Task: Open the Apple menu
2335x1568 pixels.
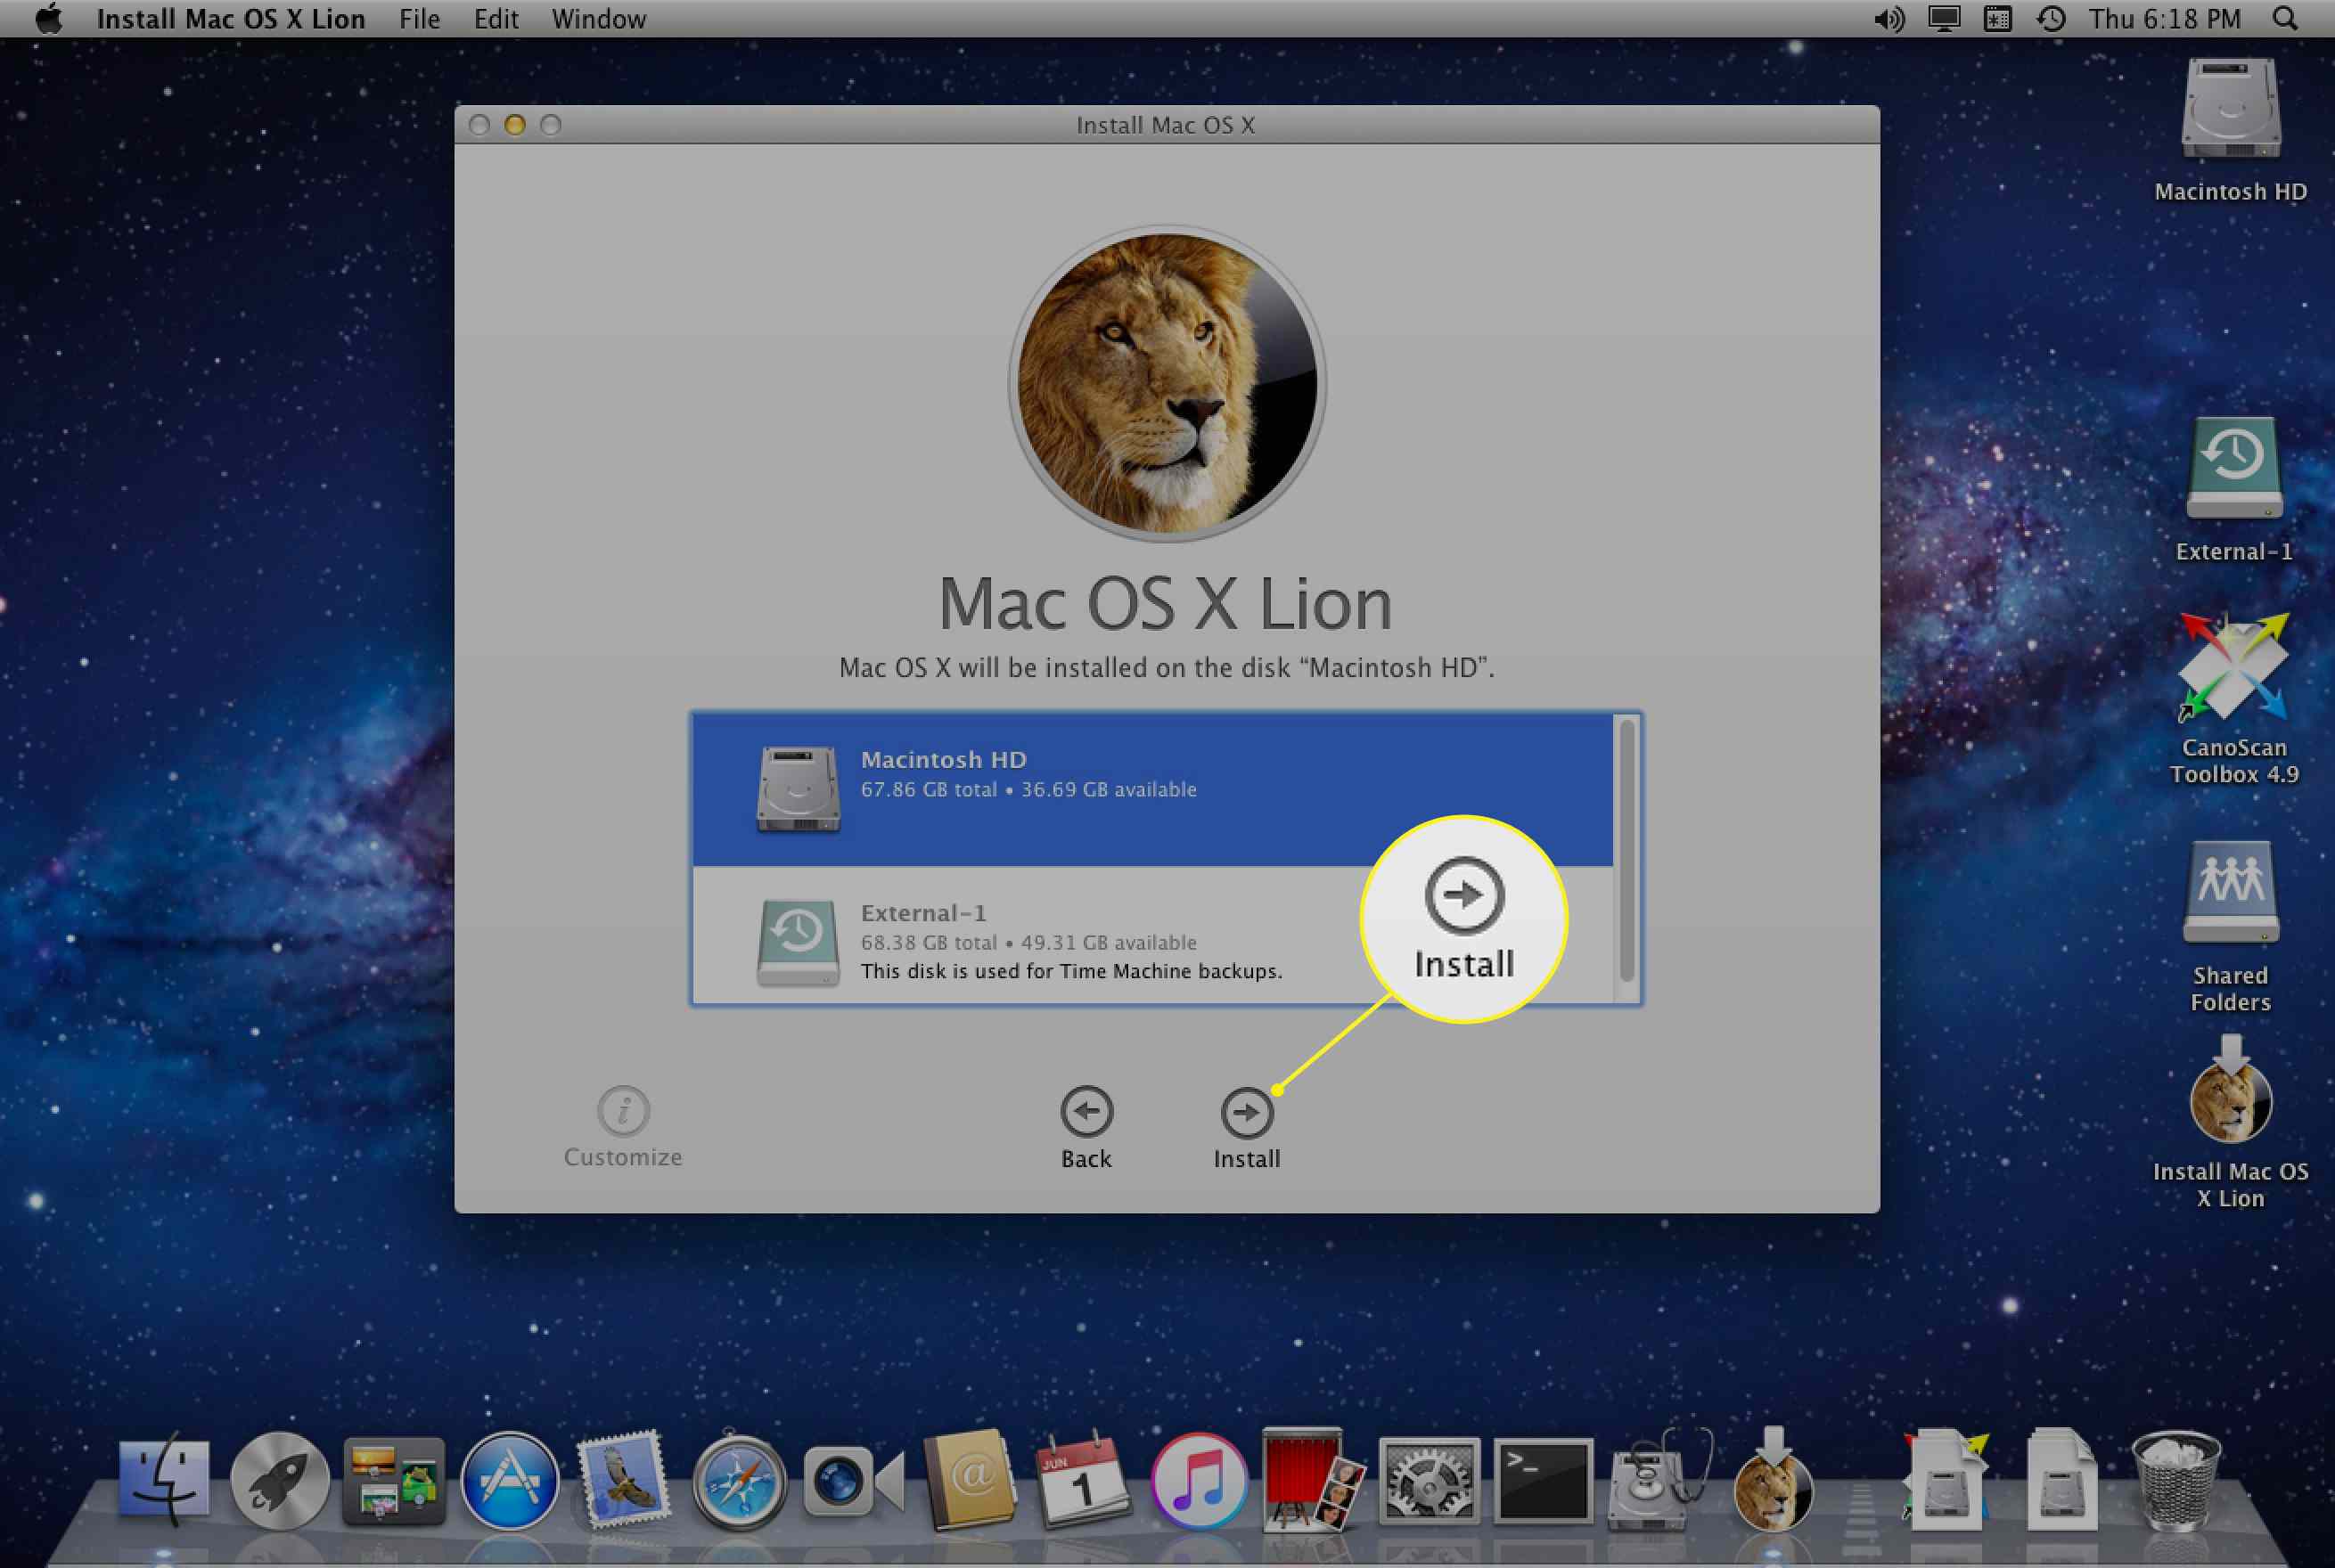Action: pyautogui.click(x=48, y=19)
